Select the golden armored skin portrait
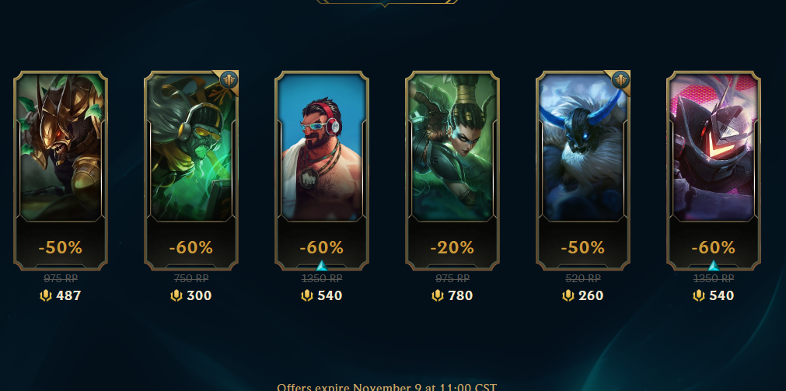786x391 pixels. click(61, 147)
